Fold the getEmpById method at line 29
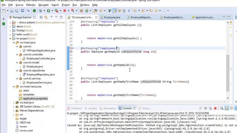Viewport: 237px width, 133px height. point(73,48)
